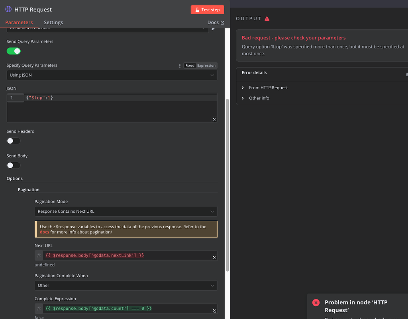Click the warning icon next to OUTPUT
This screenshot has height=319, width=408.
[268, 18]
